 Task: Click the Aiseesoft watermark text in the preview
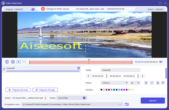point(51,46)
